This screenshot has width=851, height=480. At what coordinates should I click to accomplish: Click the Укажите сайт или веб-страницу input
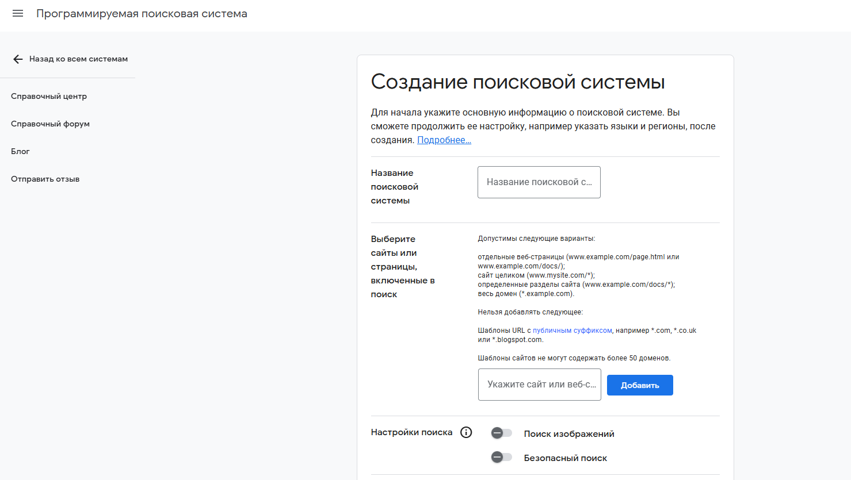point(539,385)
